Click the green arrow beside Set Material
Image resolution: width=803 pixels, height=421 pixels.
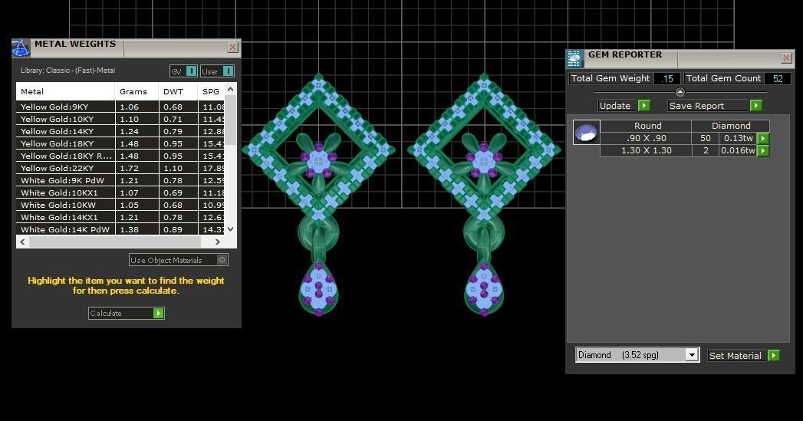point(773,356)
